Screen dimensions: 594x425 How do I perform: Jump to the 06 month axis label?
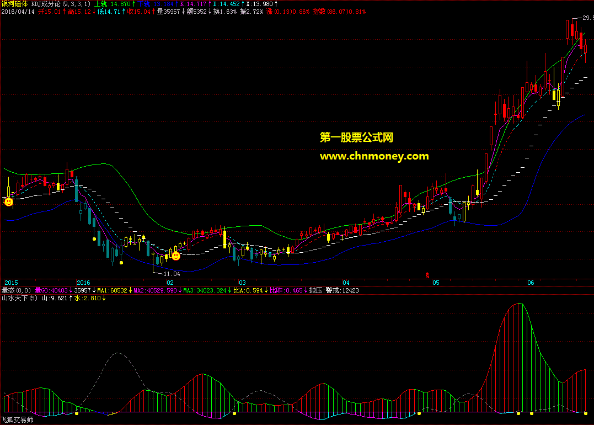coord(531,283)
